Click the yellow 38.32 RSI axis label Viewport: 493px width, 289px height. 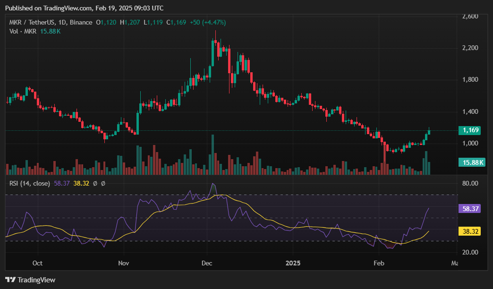[469, 231]
